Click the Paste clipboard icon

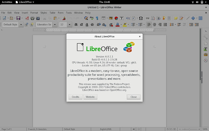pyautogui.click(x=55, y=18)
